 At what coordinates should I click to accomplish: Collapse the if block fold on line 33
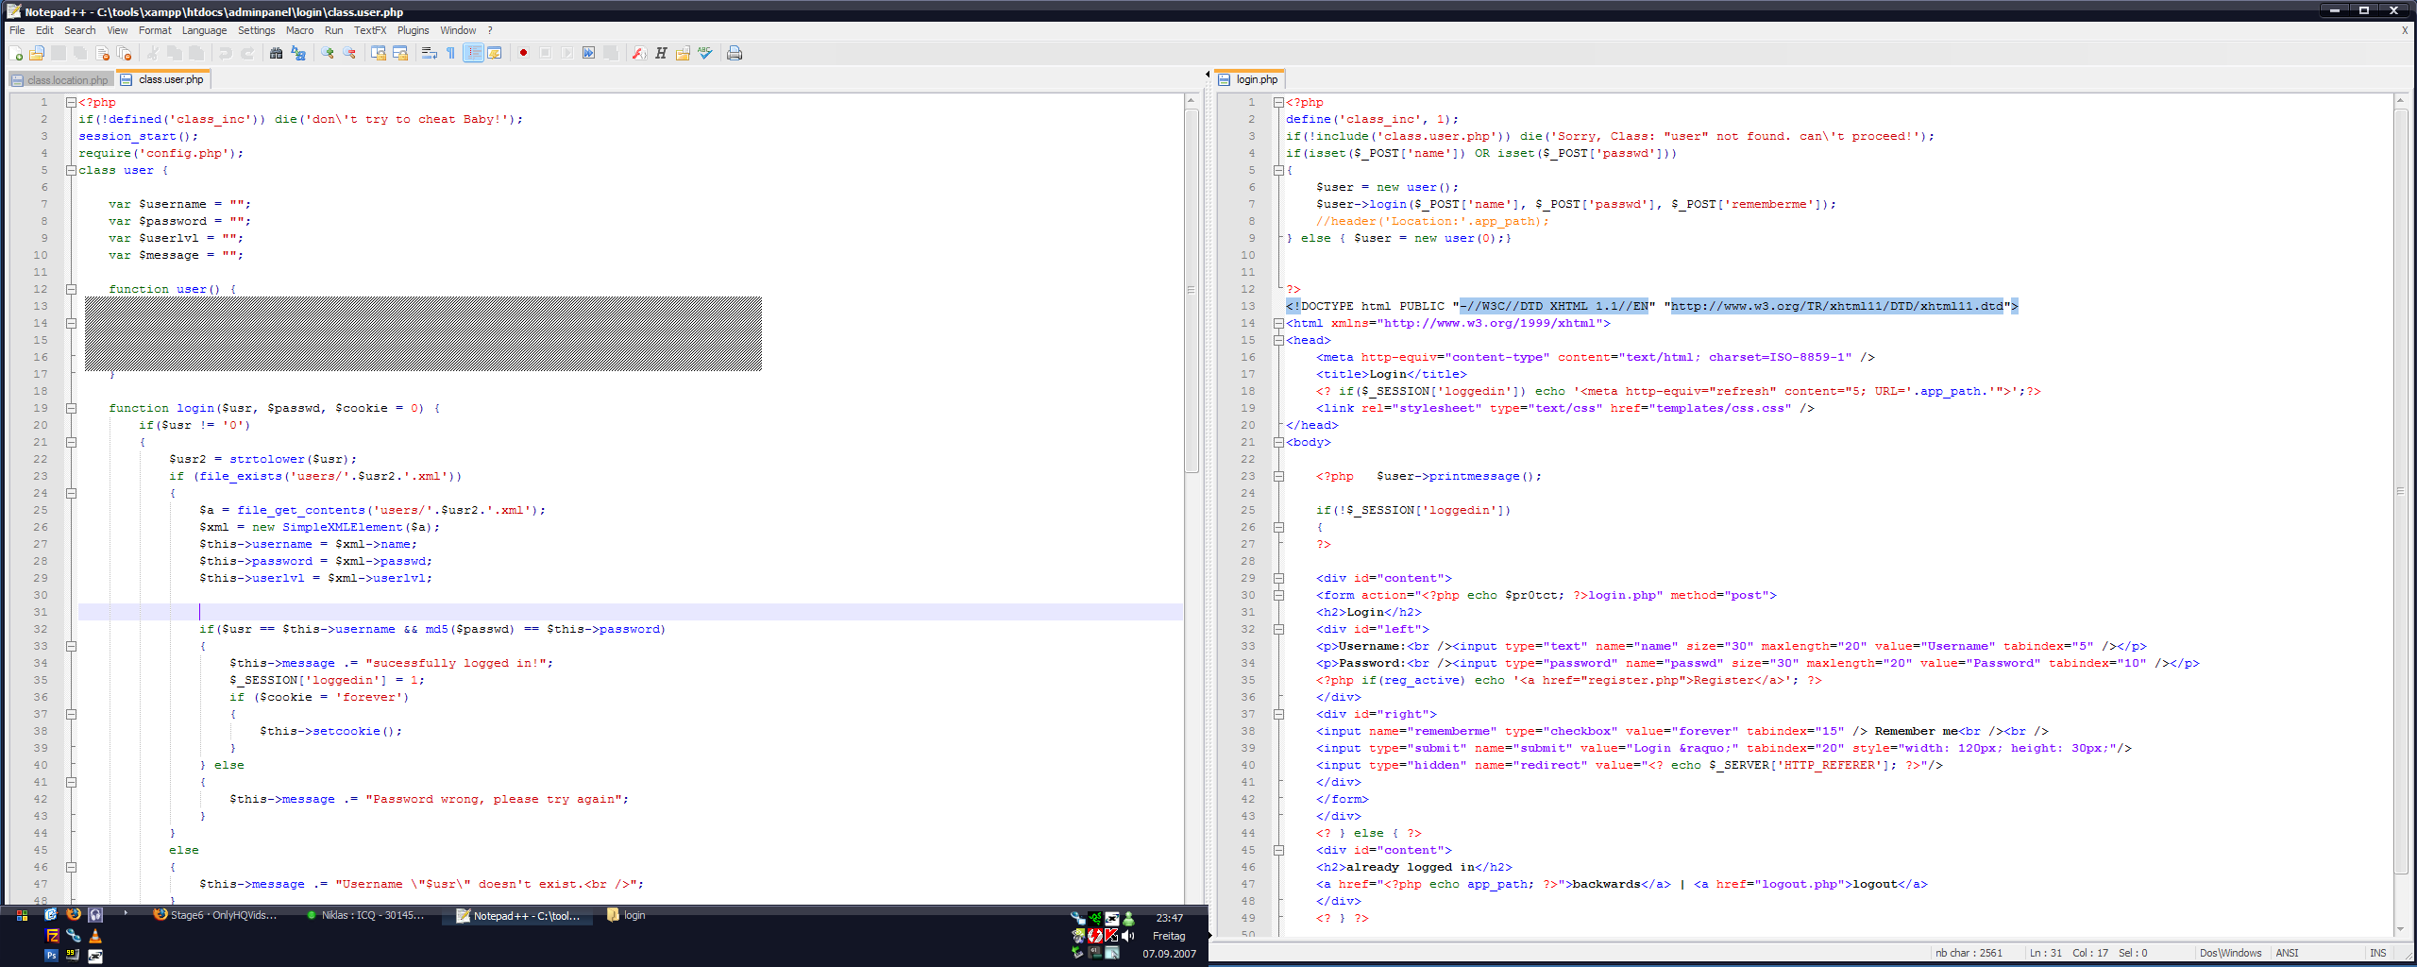pos(71,646)
